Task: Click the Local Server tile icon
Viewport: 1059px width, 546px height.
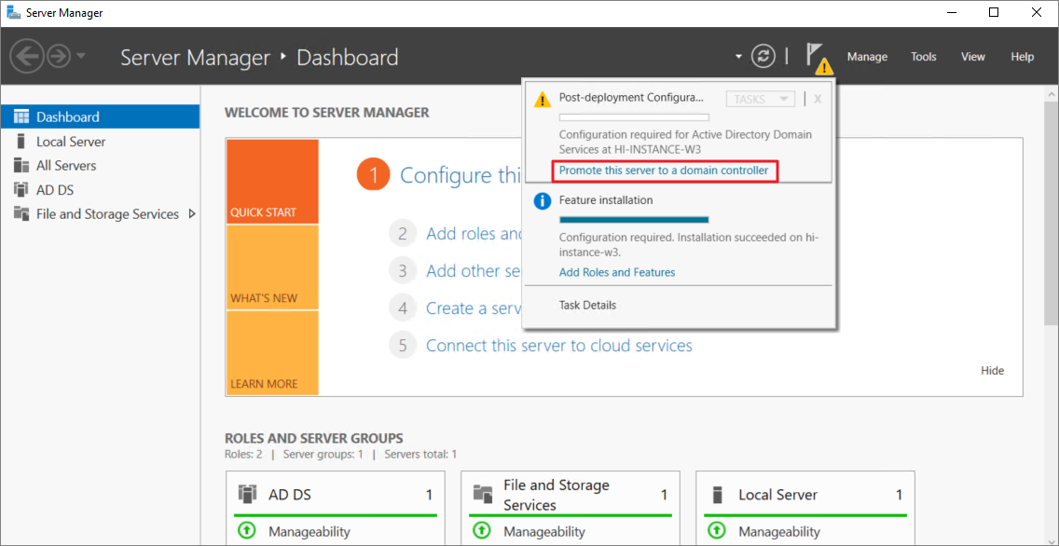Action: tap(719, 494)
